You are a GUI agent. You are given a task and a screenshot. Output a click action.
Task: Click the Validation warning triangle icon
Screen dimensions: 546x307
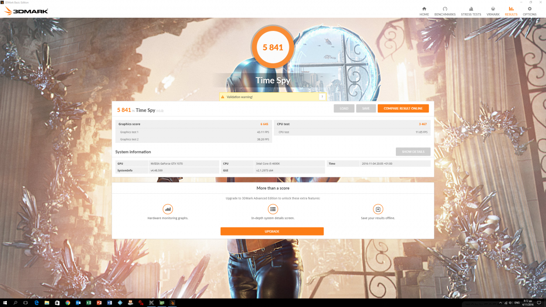point(222,97)
